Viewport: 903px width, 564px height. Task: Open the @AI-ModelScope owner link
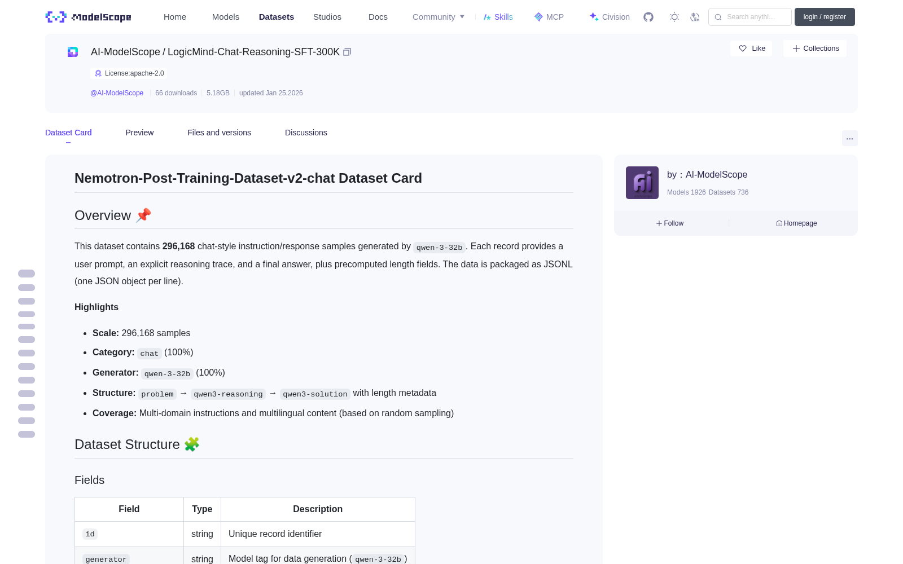[x=117, y=93]
